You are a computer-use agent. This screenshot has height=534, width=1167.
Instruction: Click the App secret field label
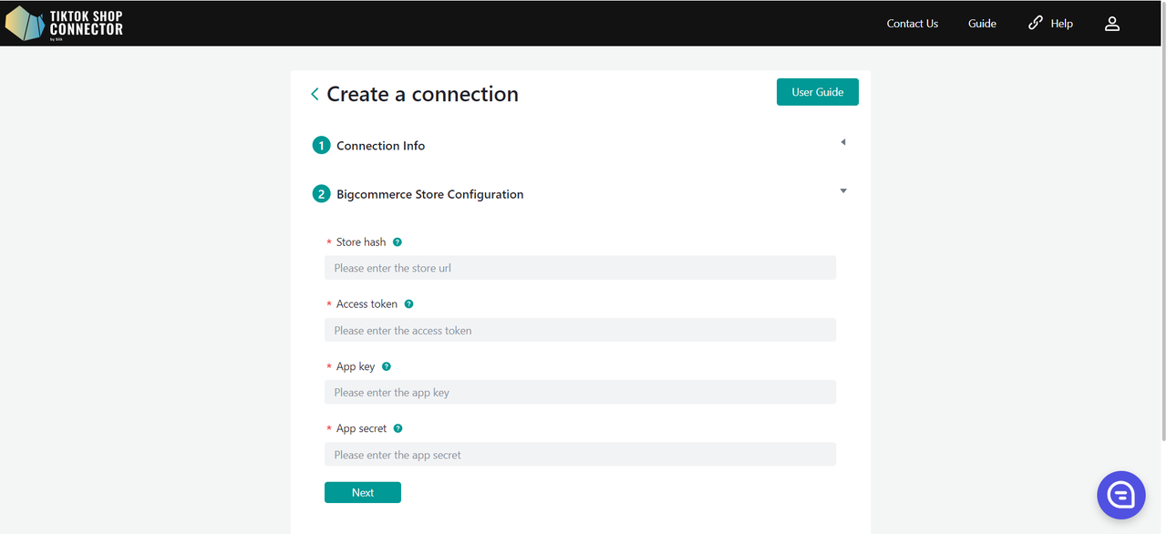tap(361, 428)
